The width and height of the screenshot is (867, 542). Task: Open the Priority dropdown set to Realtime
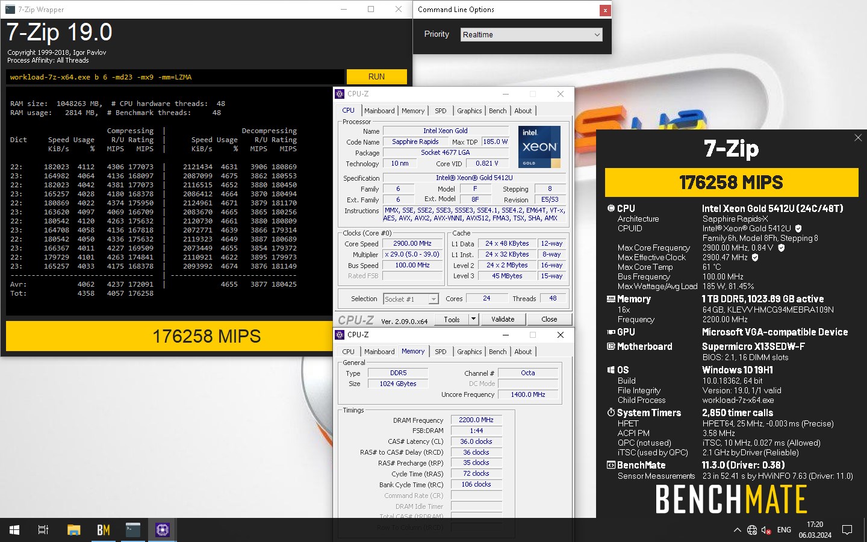tap(531, 34)
